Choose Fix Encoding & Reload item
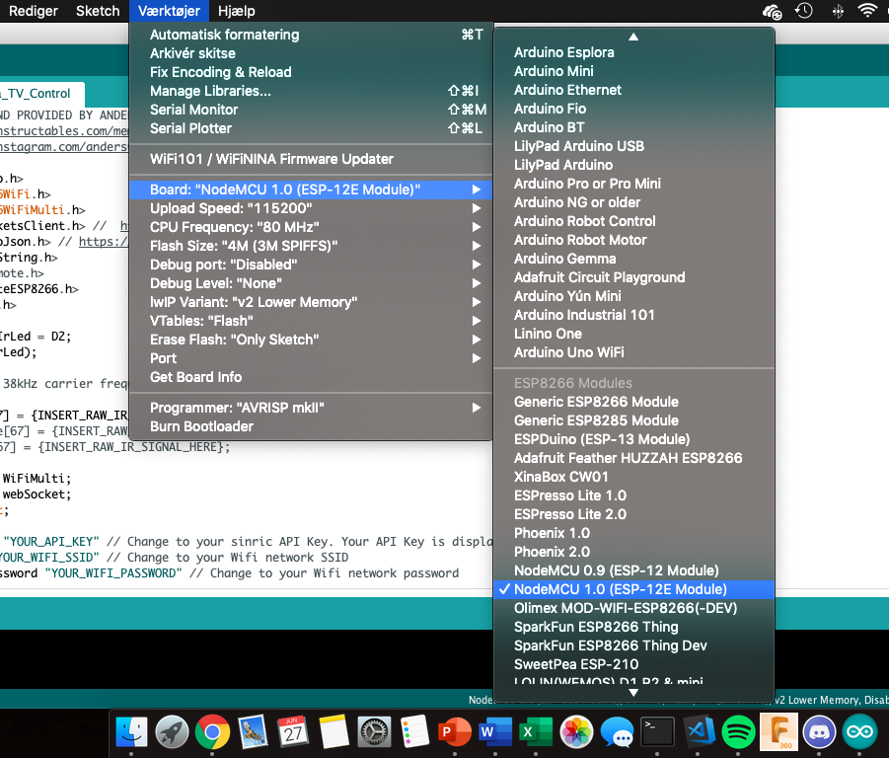Image resolution: width=889 pixels, height=758 pixels. click(311, 72)
